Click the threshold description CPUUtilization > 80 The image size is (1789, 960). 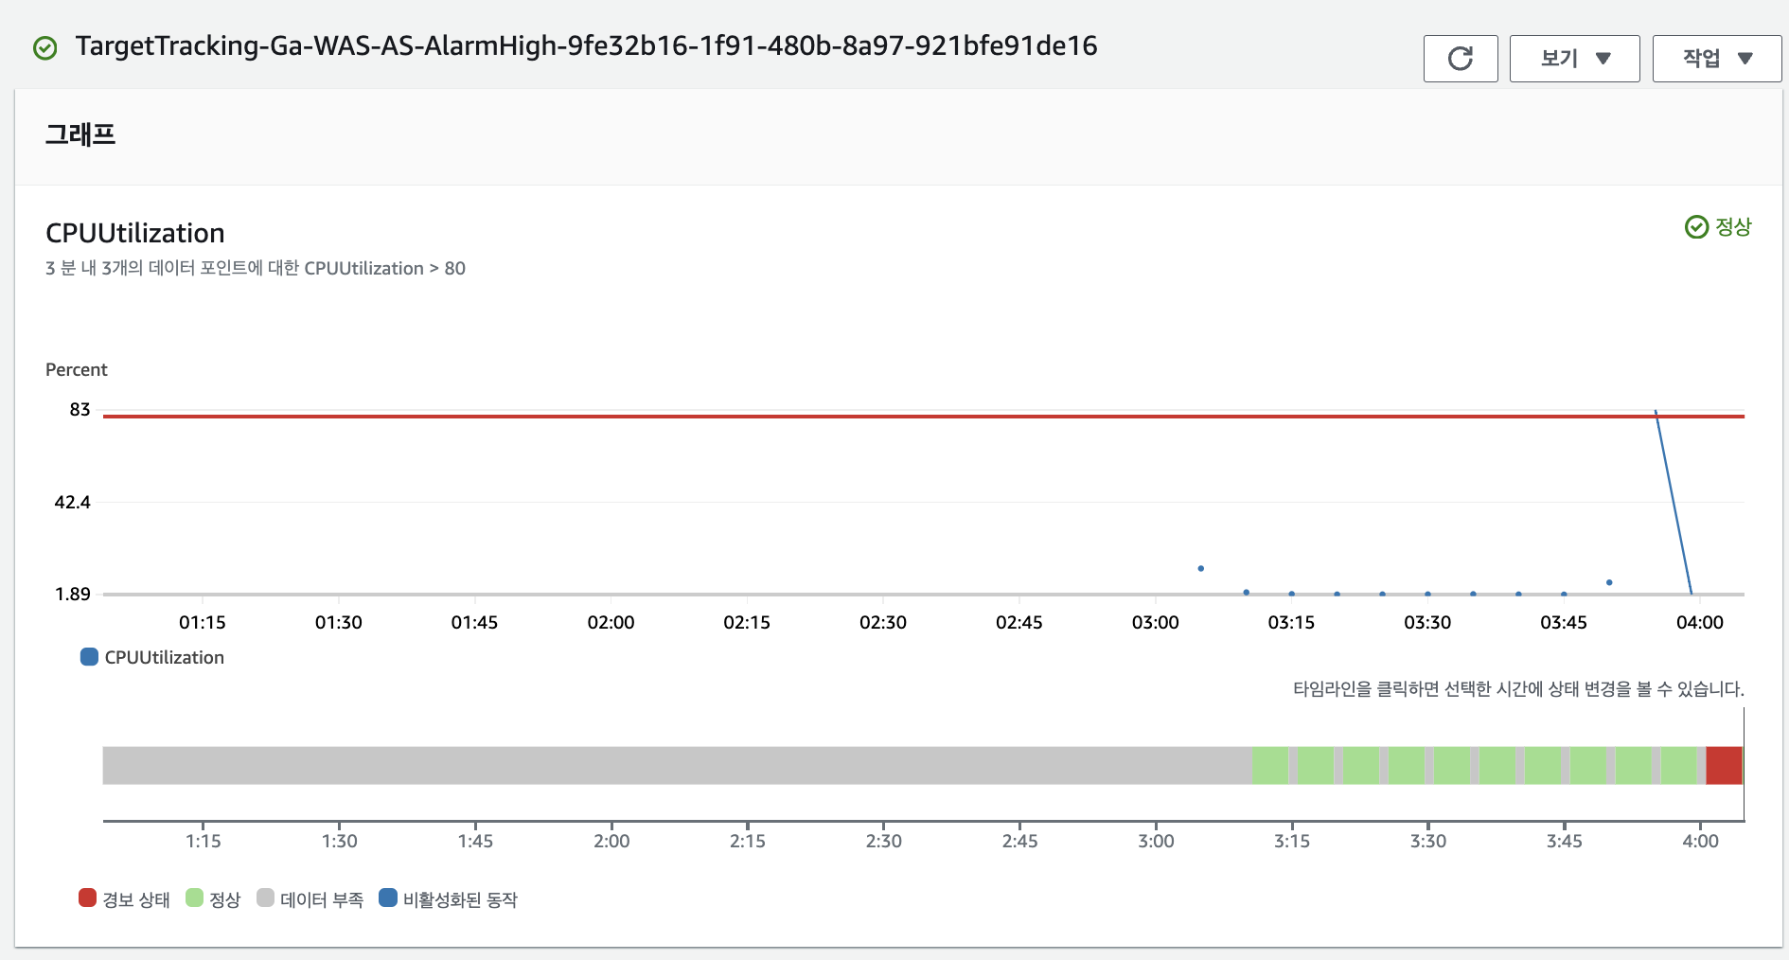click(x=256, y=268)
